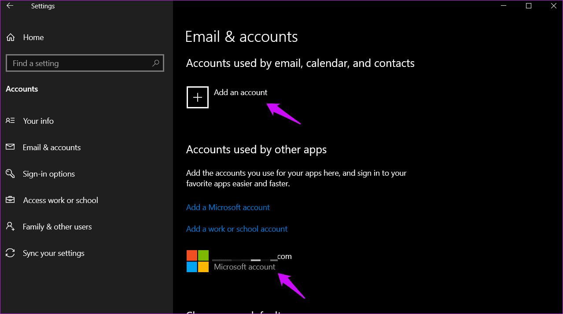563x314 pixels.
Task: Open the Home icon in sidebar
Action: (x=11, y=37)
